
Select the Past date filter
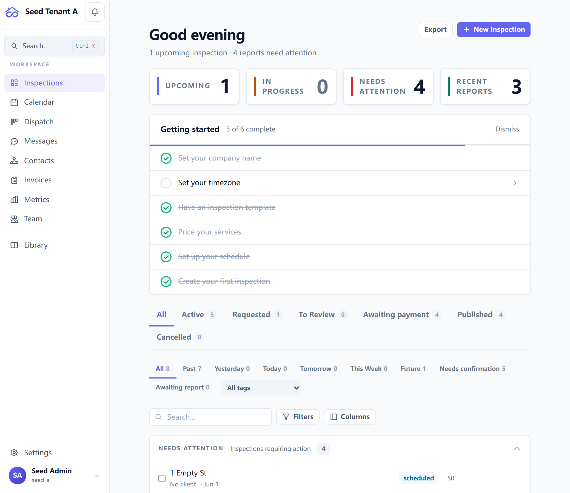pos(192,369)
